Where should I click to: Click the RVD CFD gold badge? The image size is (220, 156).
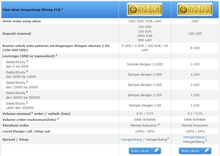click(x=195, y=9)
